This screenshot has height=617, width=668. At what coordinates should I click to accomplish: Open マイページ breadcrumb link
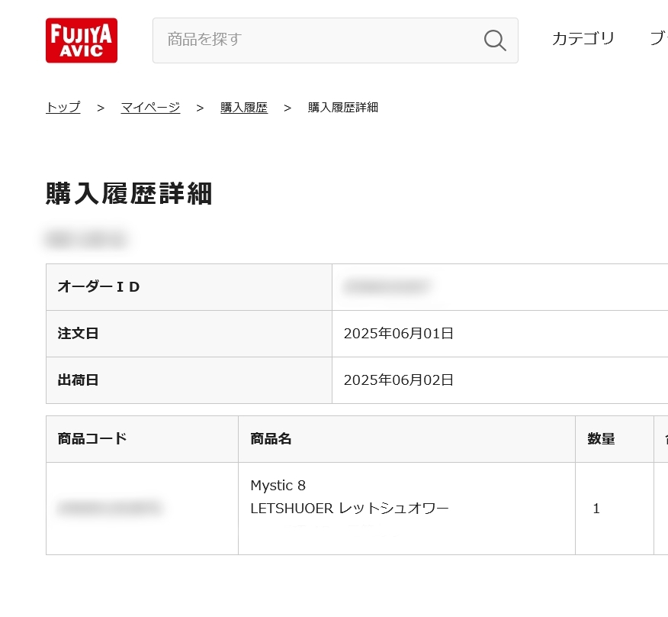coord(150,108)
